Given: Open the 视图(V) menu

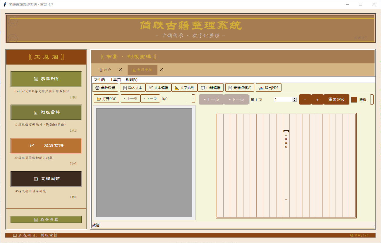Looking at the screenshot, I should [131, 79].
